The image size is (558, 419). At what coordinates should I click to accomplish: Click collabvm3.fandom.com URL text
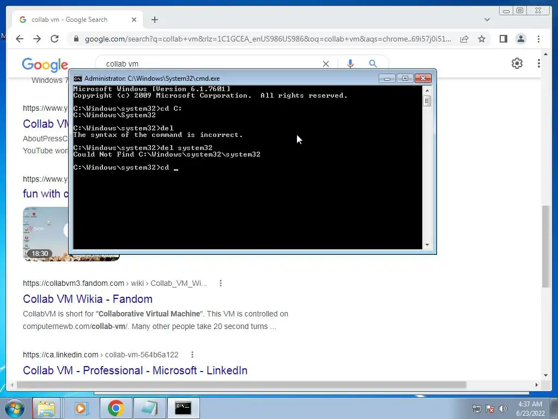click(74, 283)
